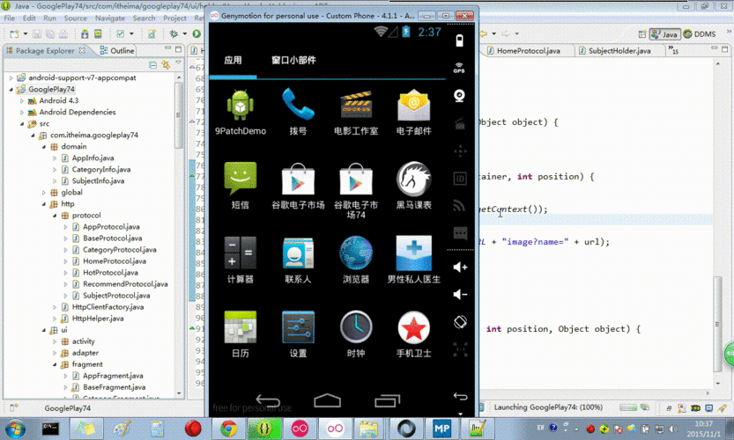
Task: Open the 计算器 calculator app
Action: 241,260
